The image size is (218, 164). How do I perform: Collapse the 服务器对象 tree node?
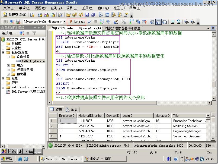3,52
